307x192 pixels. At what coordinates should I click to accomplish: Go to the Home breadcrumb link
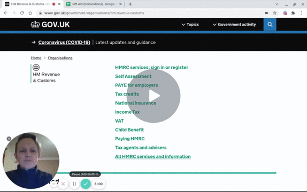pos(36,58)
